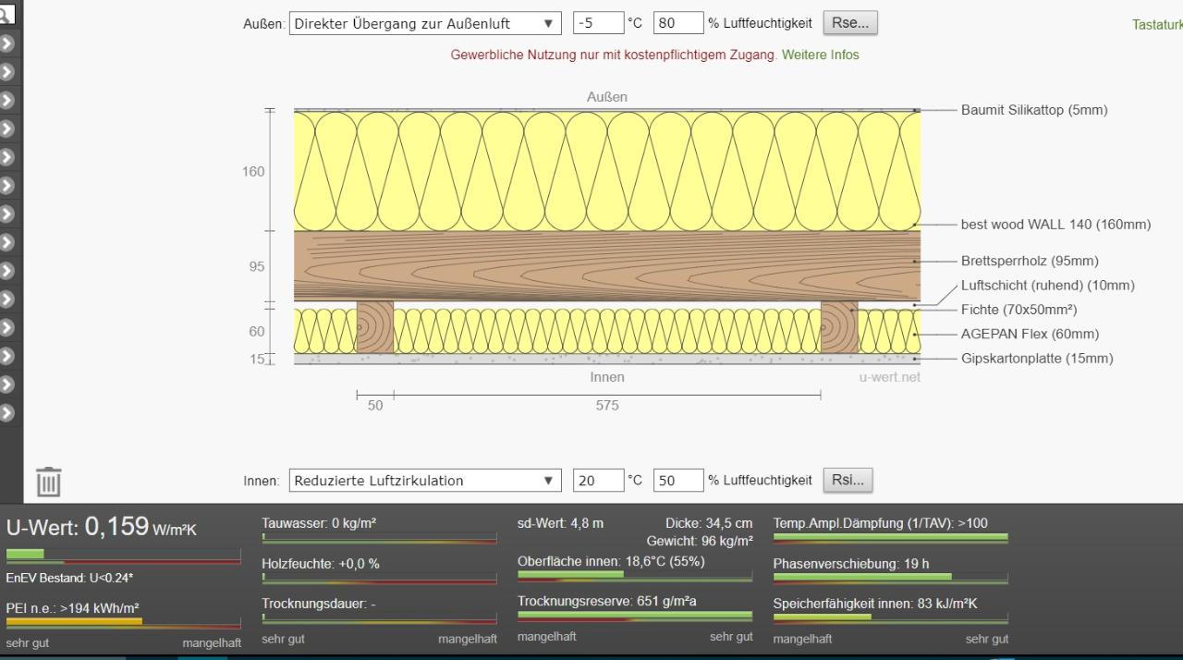The height and width of the screenshot is (660, 1183).
Task: Click the Speicherfähigkeit innen: 83 kJ/m²K result
Action: 875,605
